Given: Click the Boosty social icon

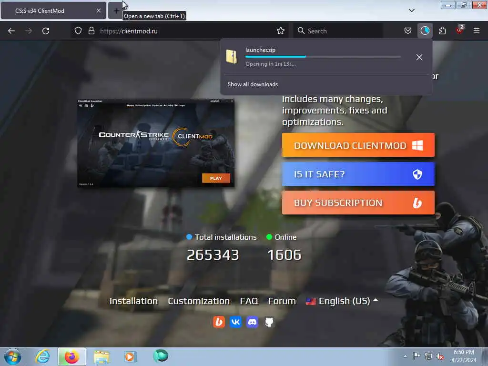Looking at the screenshot, I should pyautogui.click(x=219, y=322).
